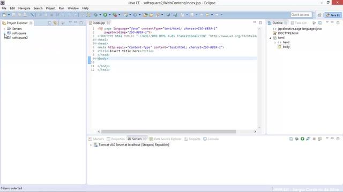
Task: Maximize the Outline panel
Action: click(x=338, y=22)
